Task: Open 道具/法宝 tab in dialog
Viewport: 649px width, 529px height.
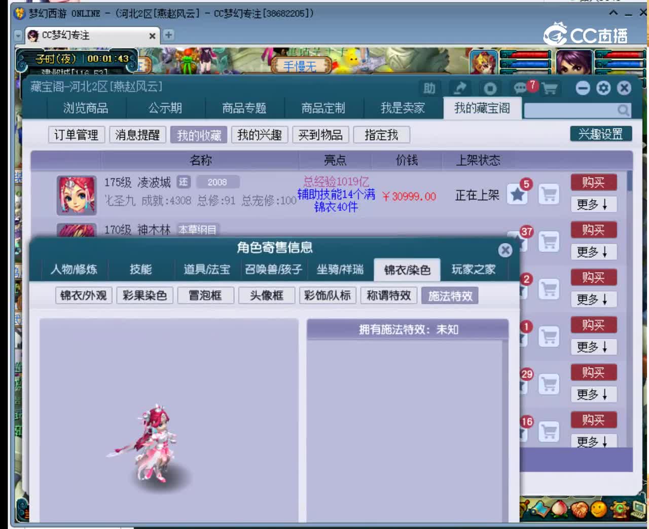Action: click(207, 270)
